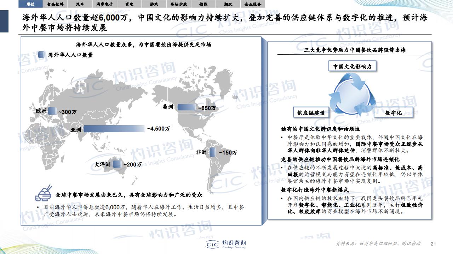Click the ~200万 value label

[x=132, y=164]
